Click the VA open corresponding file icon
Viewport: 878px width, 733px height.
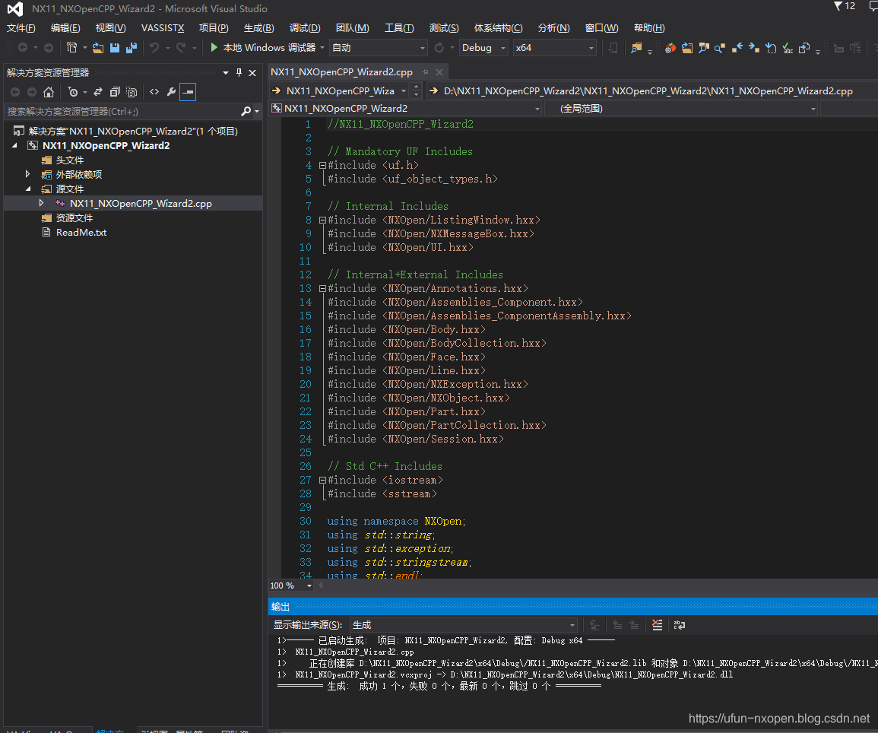coord(804,48)
